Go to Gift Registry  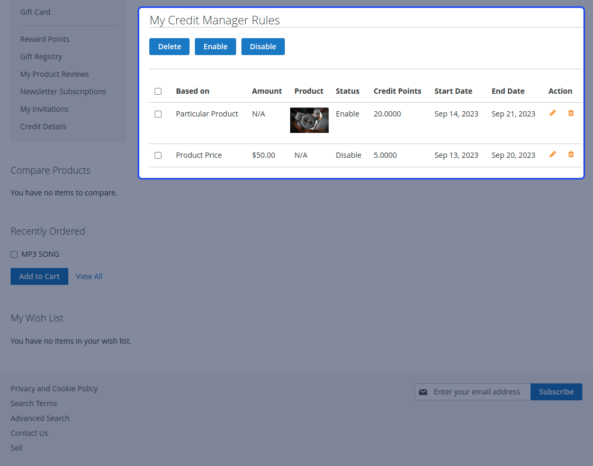(x=41, y=57)
